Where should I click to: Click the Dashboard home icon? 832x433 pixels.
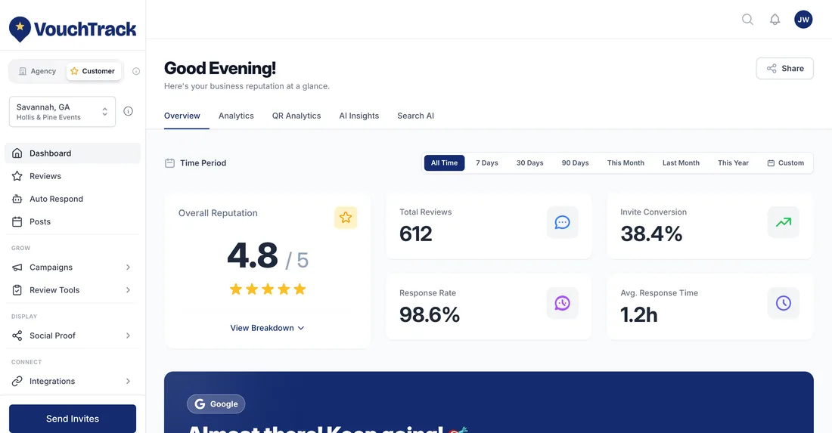(x=17, y=153)
